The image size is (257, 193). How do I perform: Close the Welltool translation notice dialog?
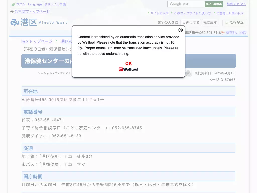[x=181, y=30]
